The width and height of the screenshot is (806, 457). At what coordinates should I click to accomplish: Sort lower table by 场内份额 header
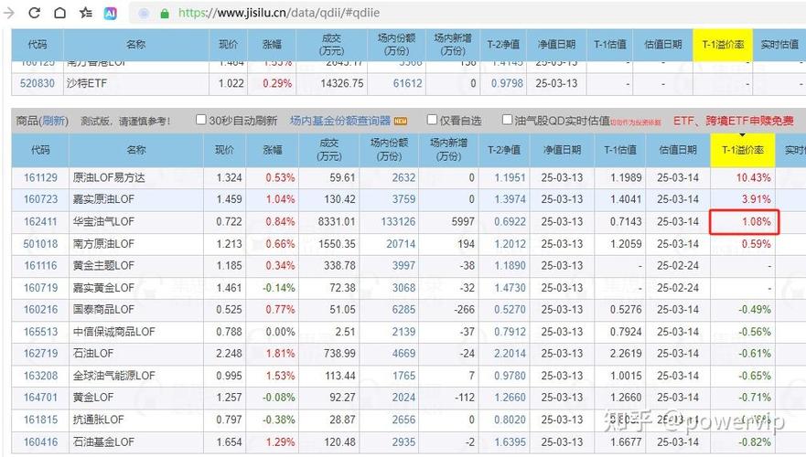[389, 150]
